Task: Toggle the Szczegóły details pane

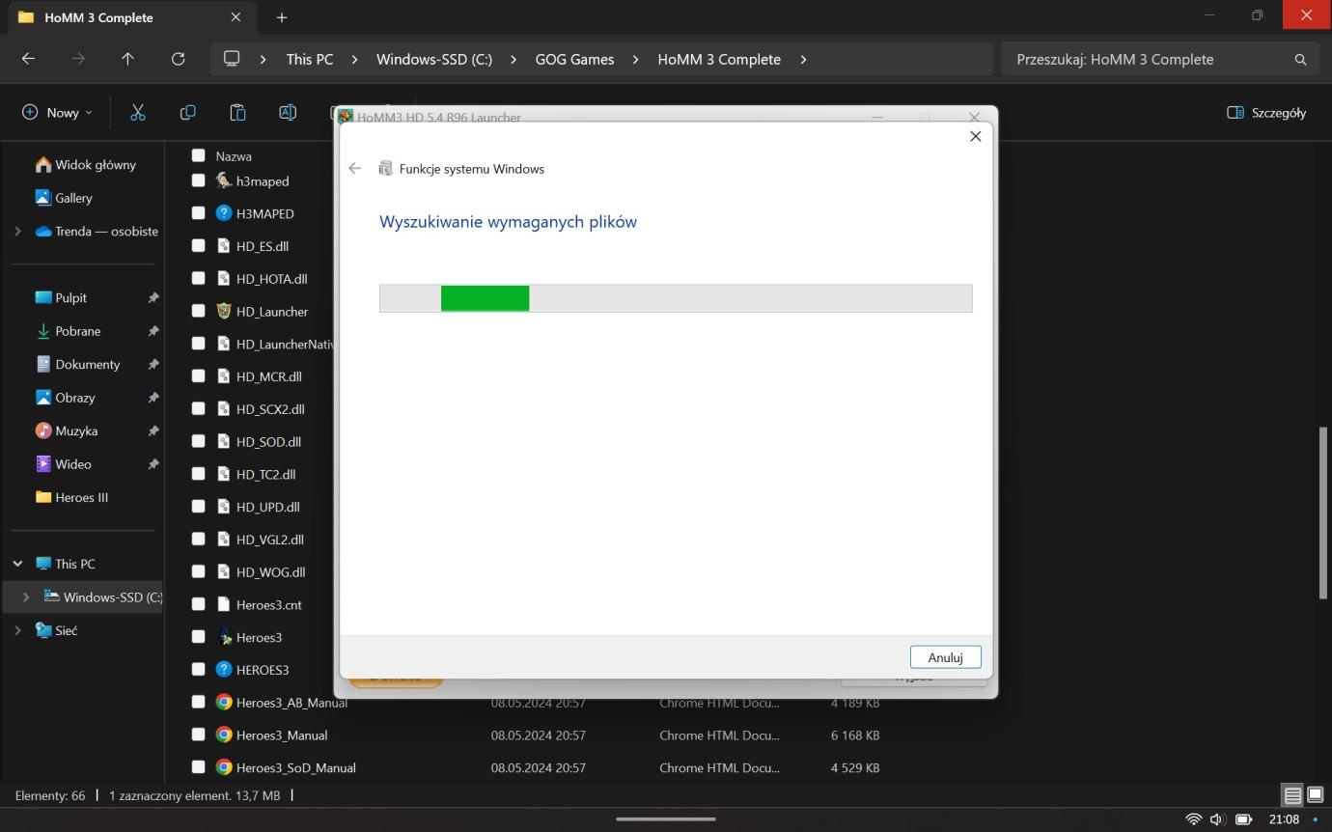Action: click(x=1265, y=113)
